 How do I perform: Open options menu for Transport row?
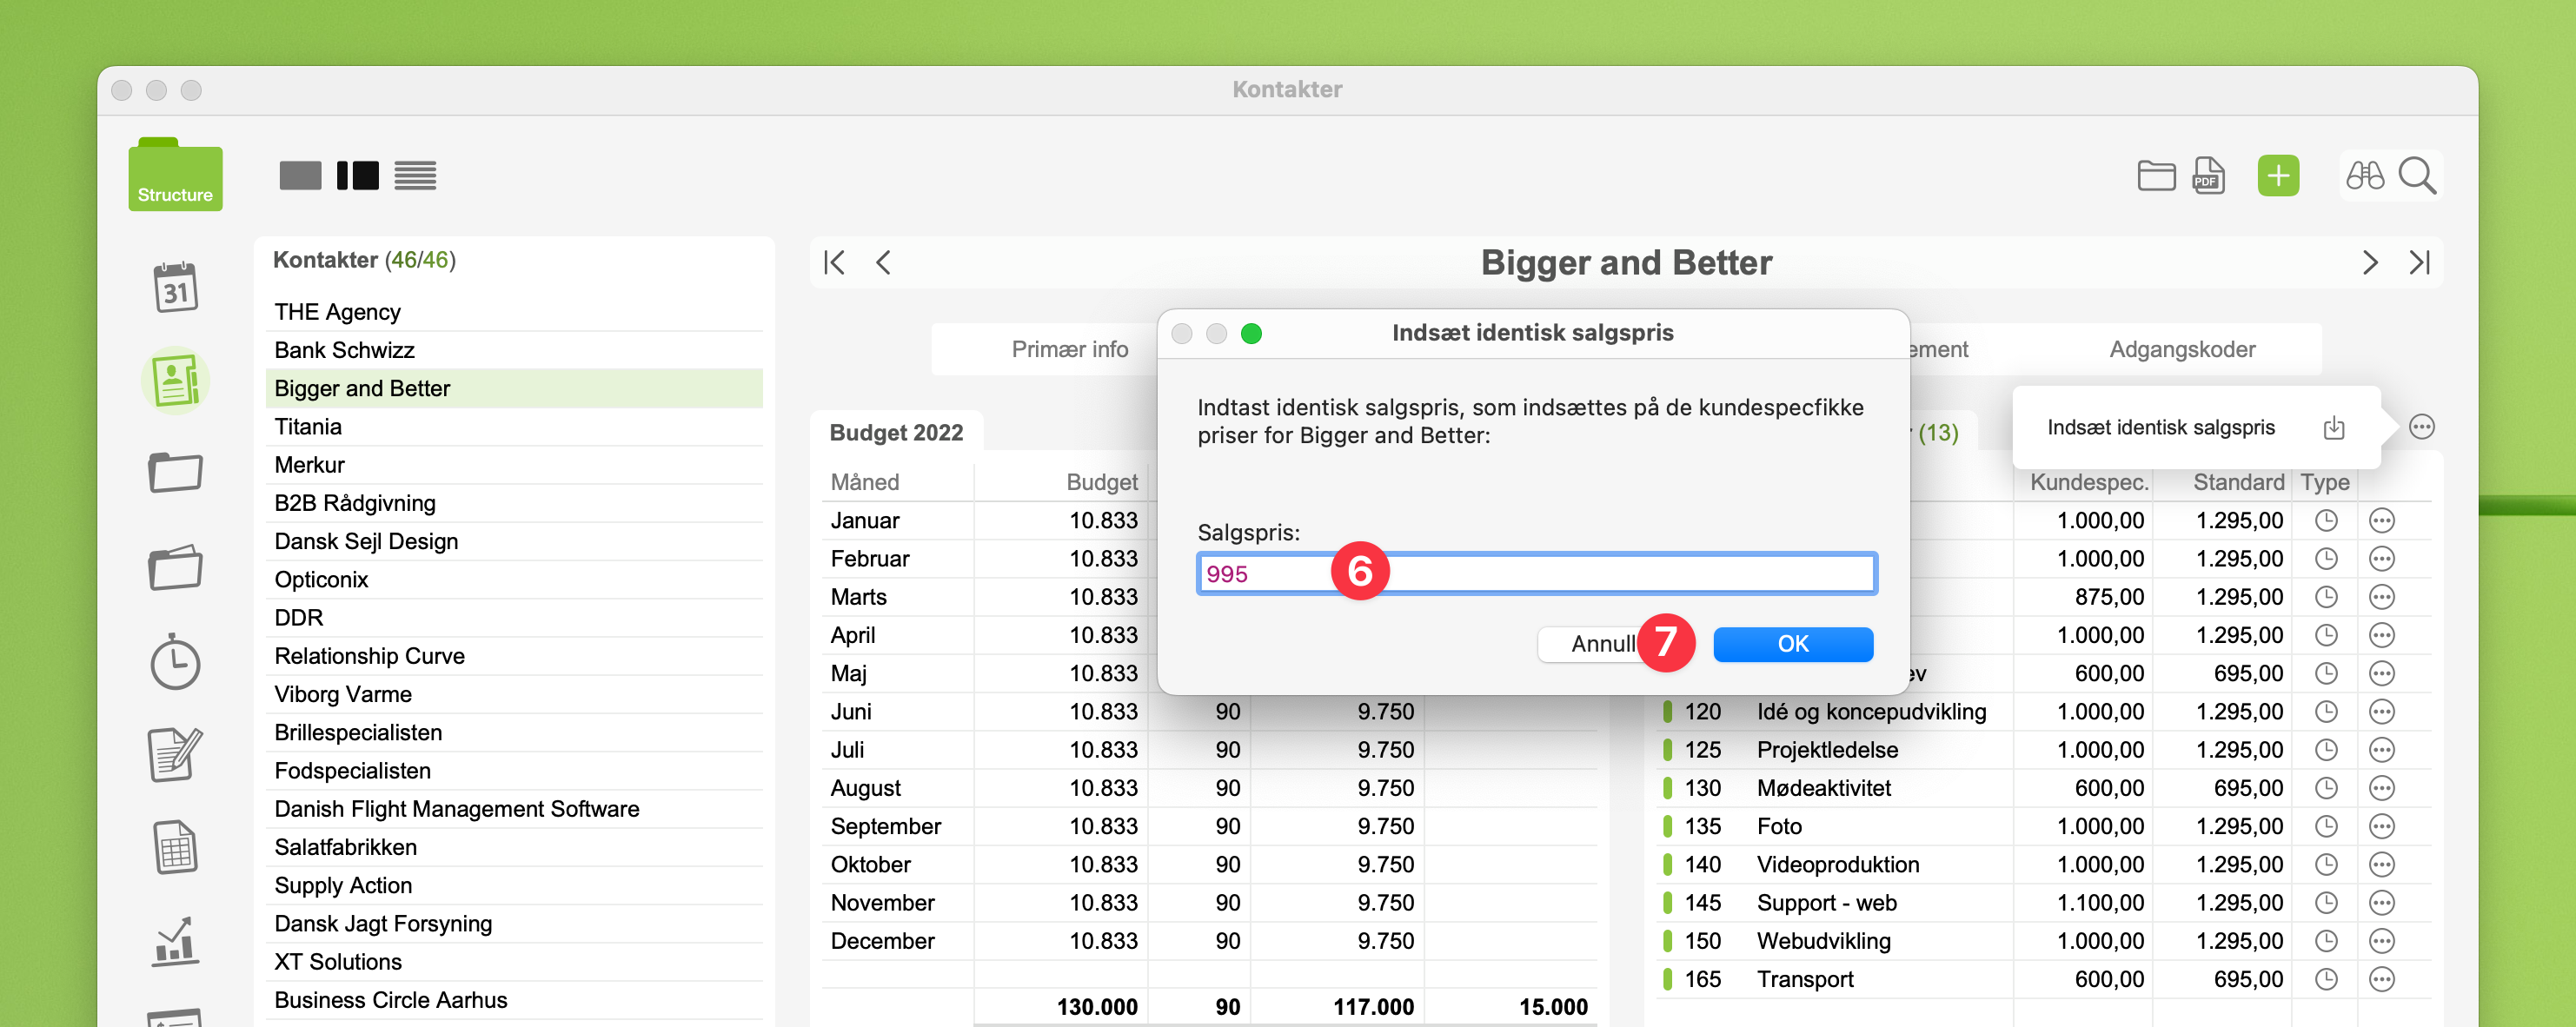2381,979
